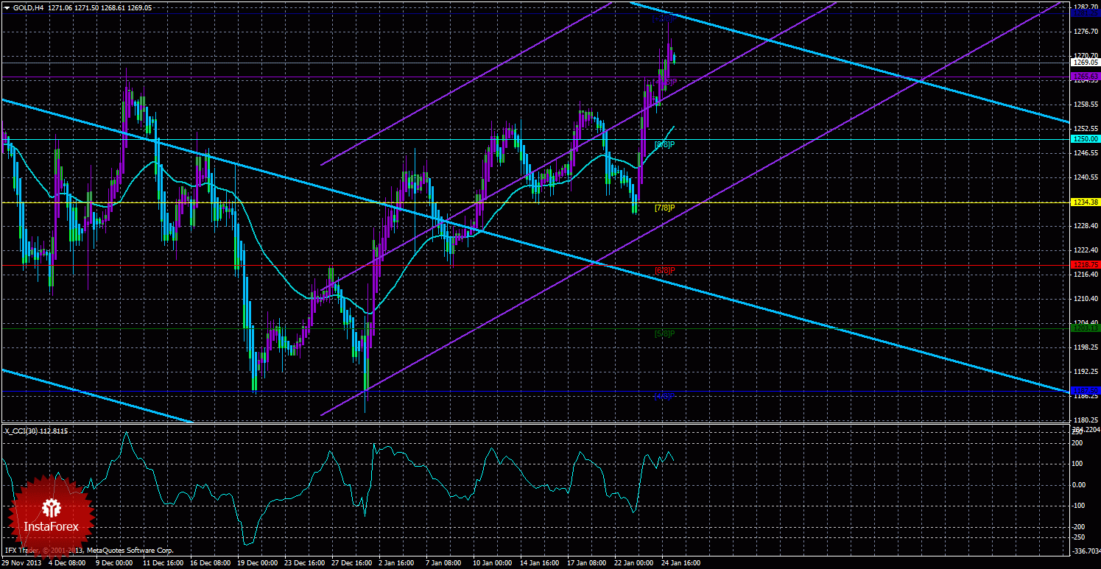Click the current price 1269.05 marker
This screenshot has width=1101, height=569.
[x=1086, y=63]
